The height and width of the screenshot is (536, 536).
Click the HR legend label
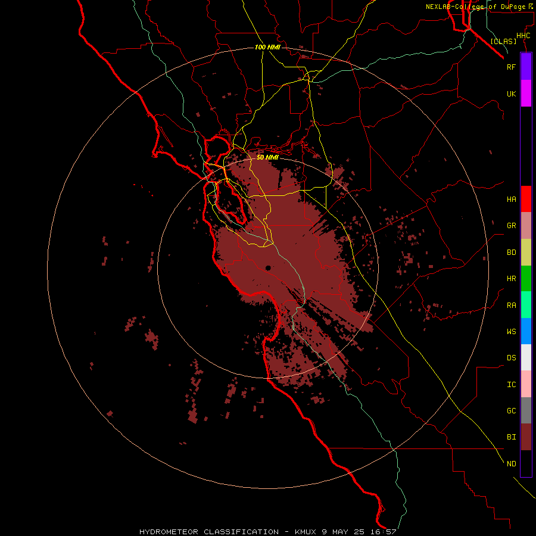pyautogui.click(x=511, y=279)
